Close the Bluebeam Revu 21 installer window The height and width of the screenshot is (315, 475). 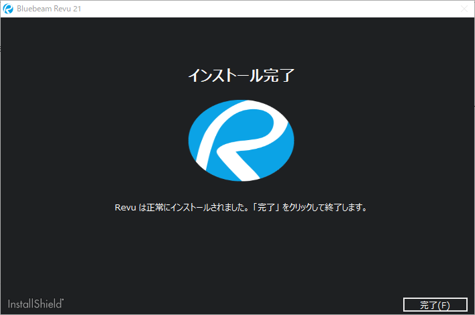click(x=464, y=9)
